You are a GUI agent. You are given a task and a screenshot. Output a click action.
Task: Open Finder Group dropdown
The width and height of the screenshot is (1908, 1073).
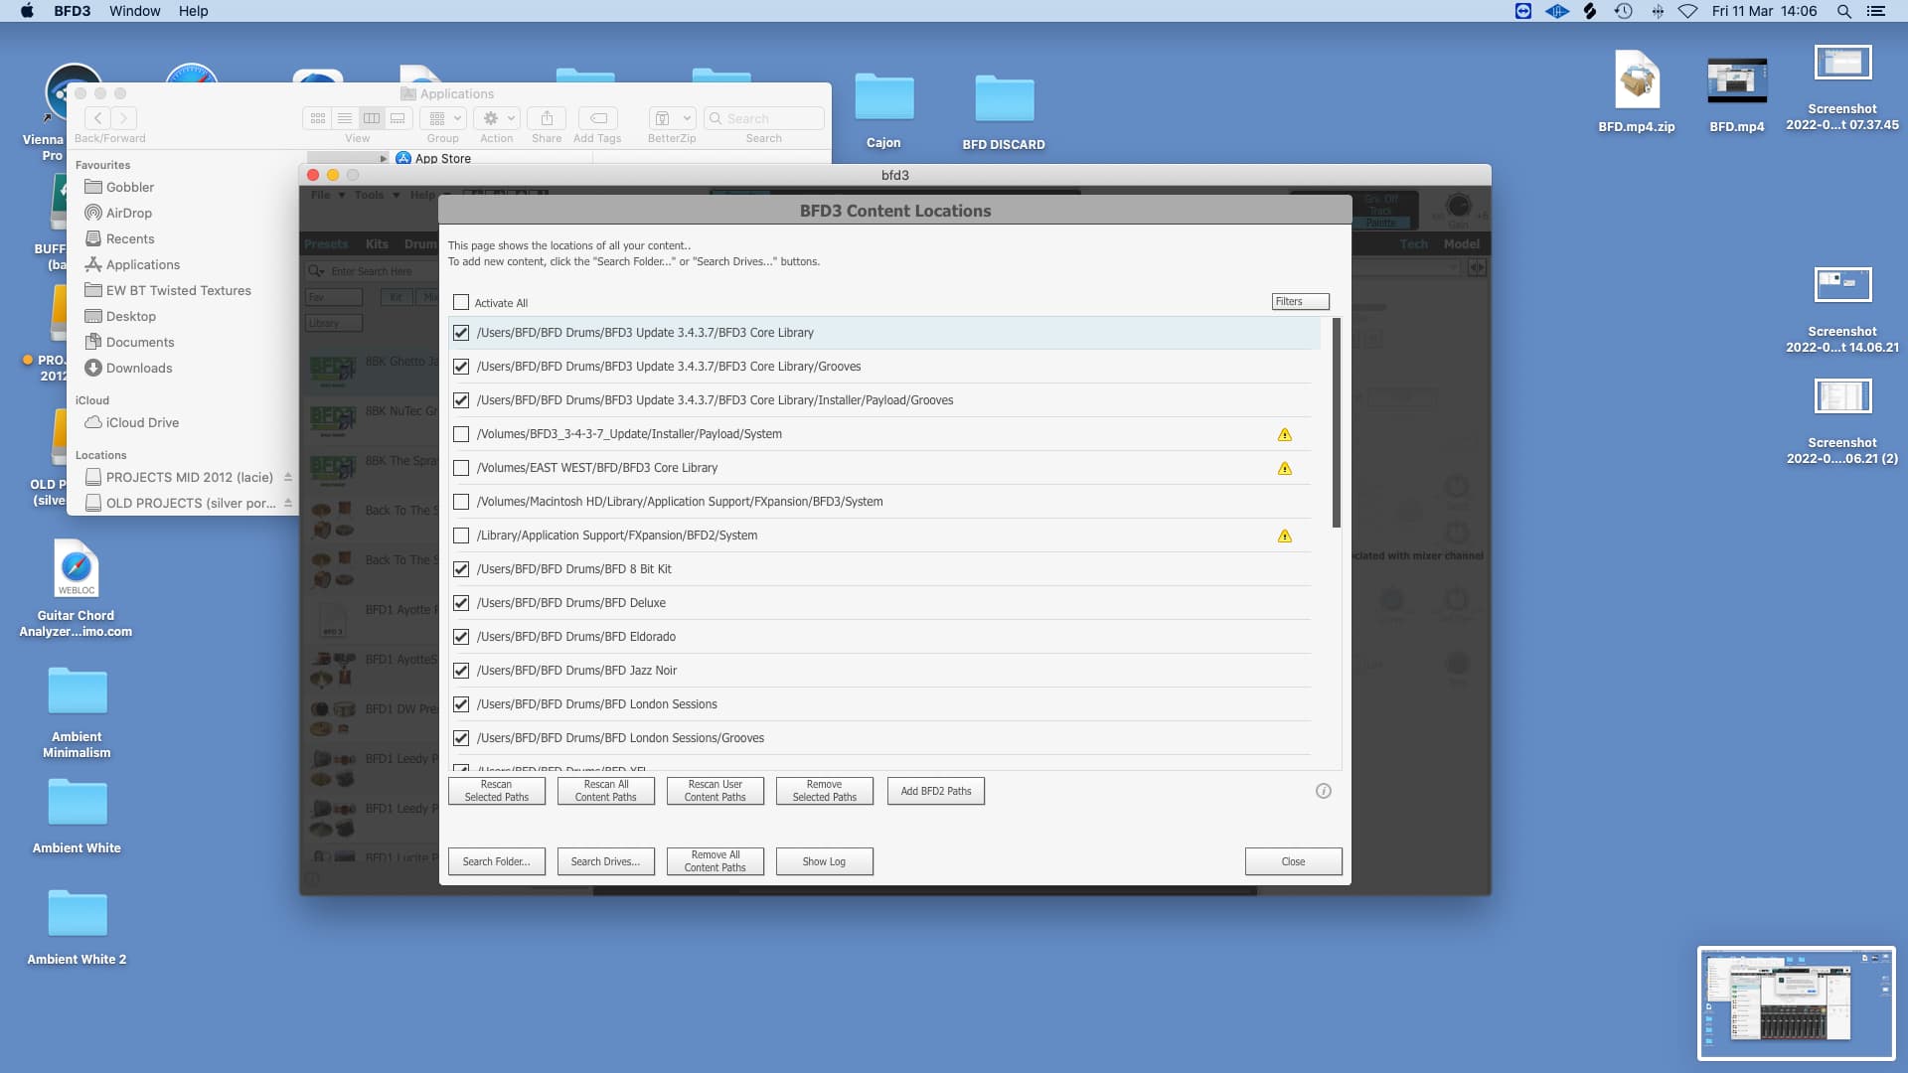443,118
